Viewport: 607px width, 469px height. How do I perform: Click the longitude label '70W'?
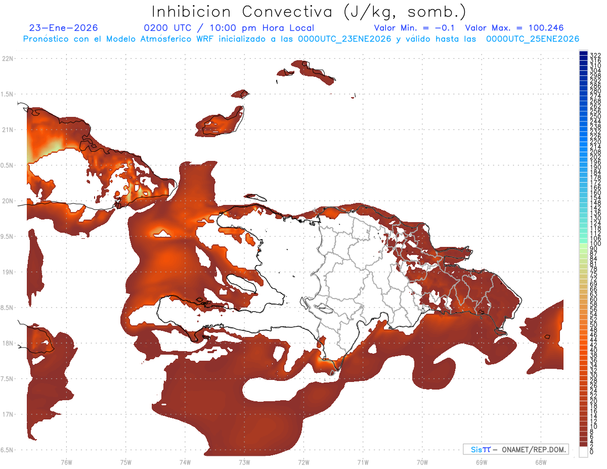pyautogui.click(x=422, y=462)
